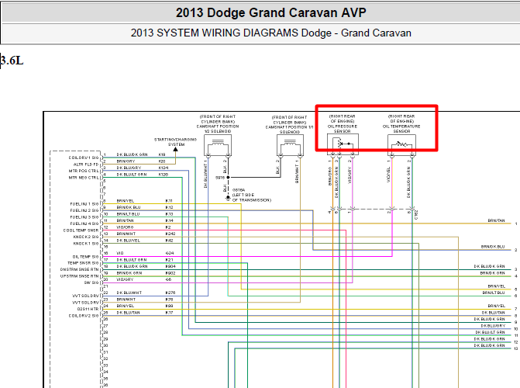Click the Oil Temperature Sensor thermistor symbol

tap(401, 145)
